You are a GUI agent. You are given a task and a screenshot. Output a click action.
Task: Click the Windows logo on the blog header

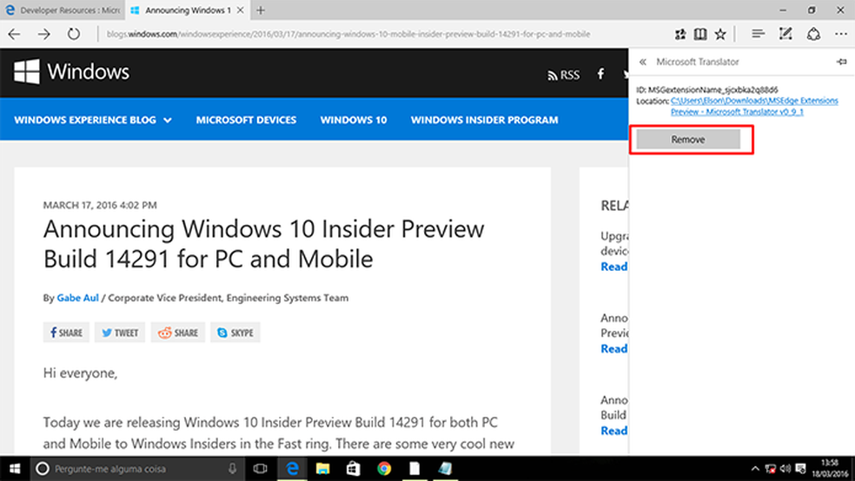[x=72, y=72]
